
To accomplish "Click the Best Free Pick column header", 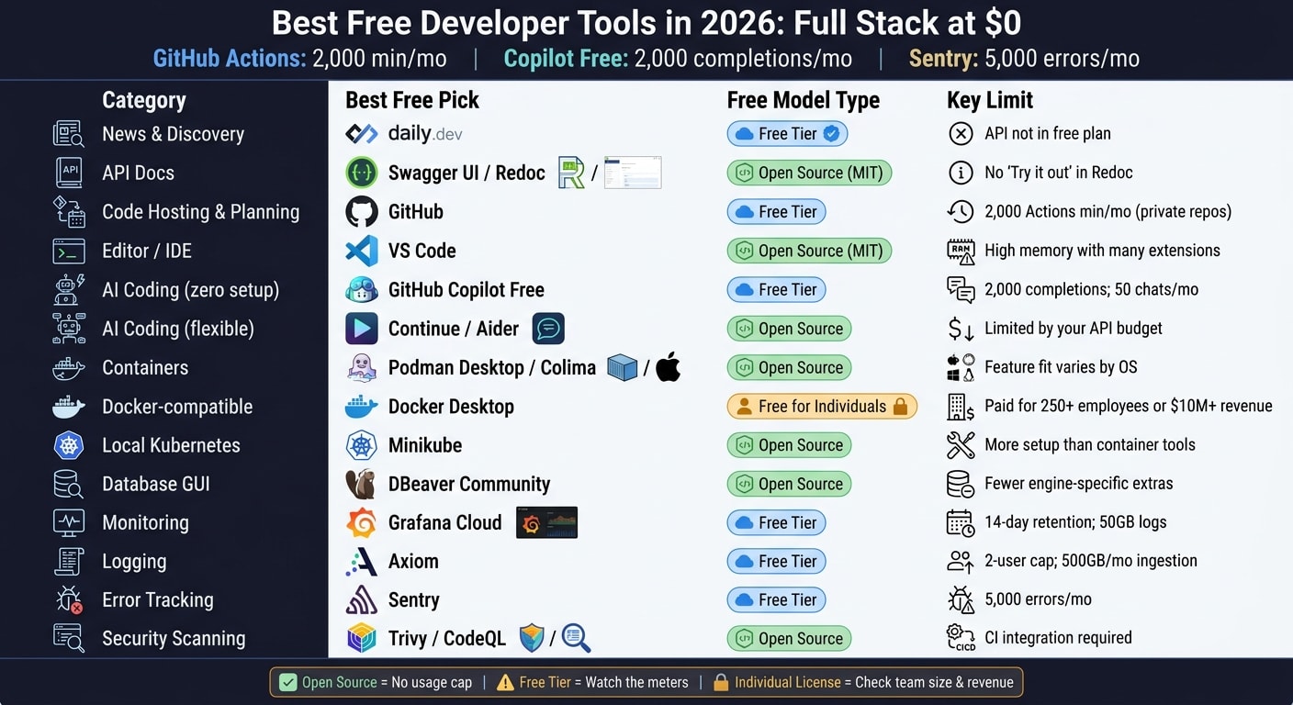I will (412, 100).
